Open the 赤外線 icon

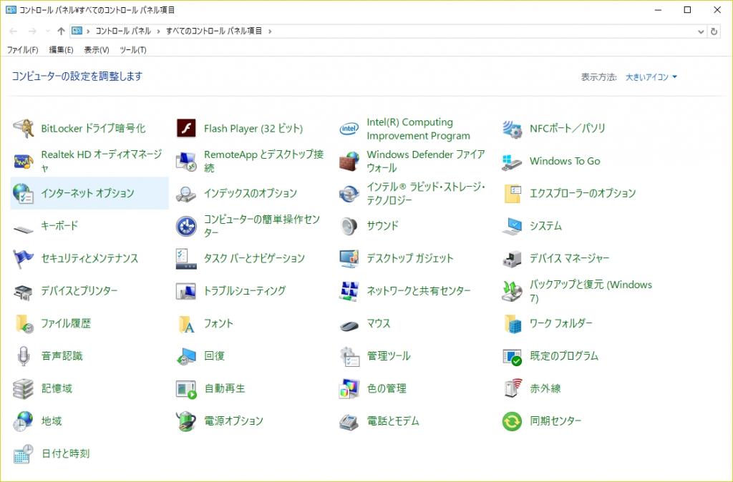click(512, 388)
